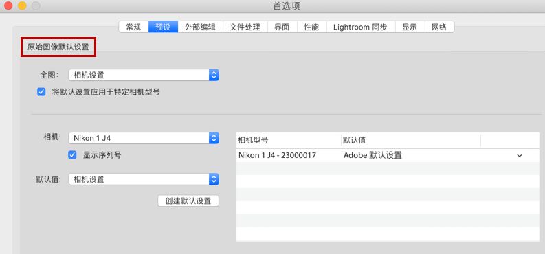
Task: Open the 默认值 dropdown on the left
Action: click(144, 179)
